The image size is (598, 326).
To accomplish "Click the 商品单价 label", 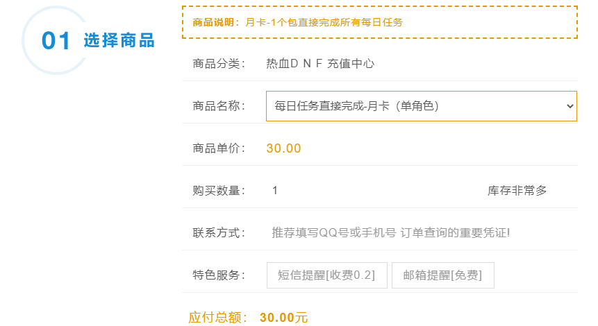I will pos(219,148).
